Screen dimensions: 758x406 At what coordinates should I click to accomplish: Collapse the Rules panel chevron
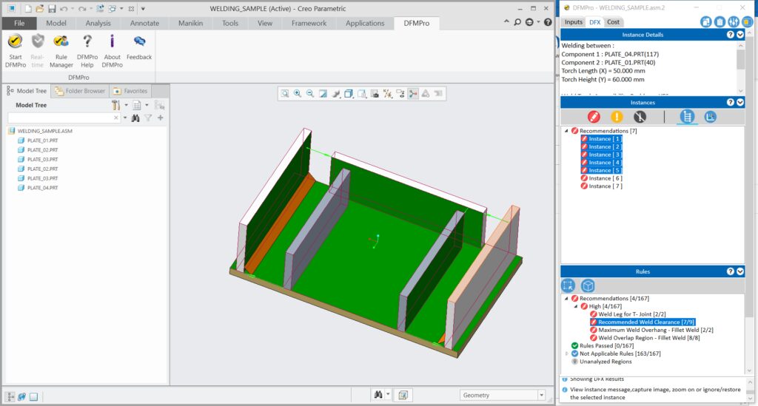(740, 271)
